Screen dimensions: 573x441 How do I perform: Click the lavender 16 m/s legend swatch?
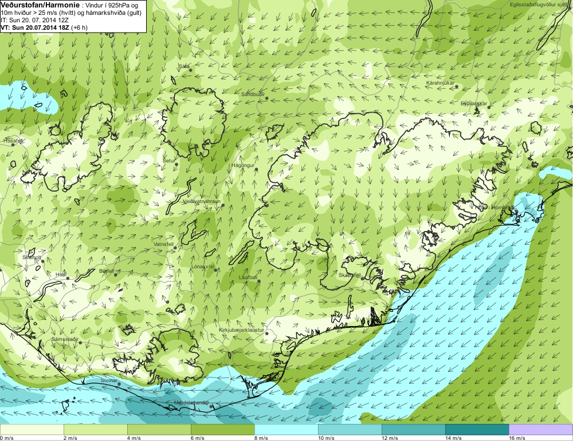point(541,430)
